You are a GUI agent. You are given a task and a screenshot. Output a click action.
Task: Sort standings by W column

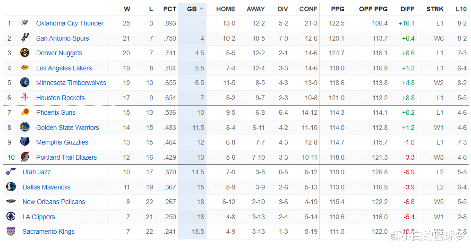click(x=127, y=9)
